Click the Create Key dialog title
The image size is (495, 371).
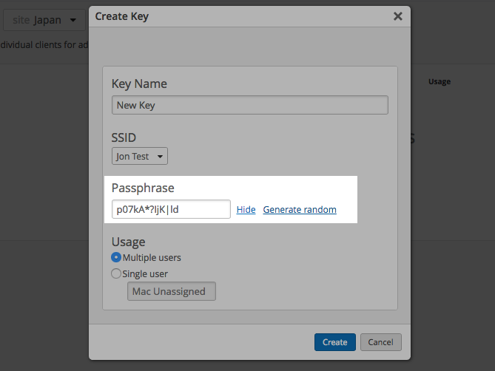pyautogui.click(x=121, y=16)
